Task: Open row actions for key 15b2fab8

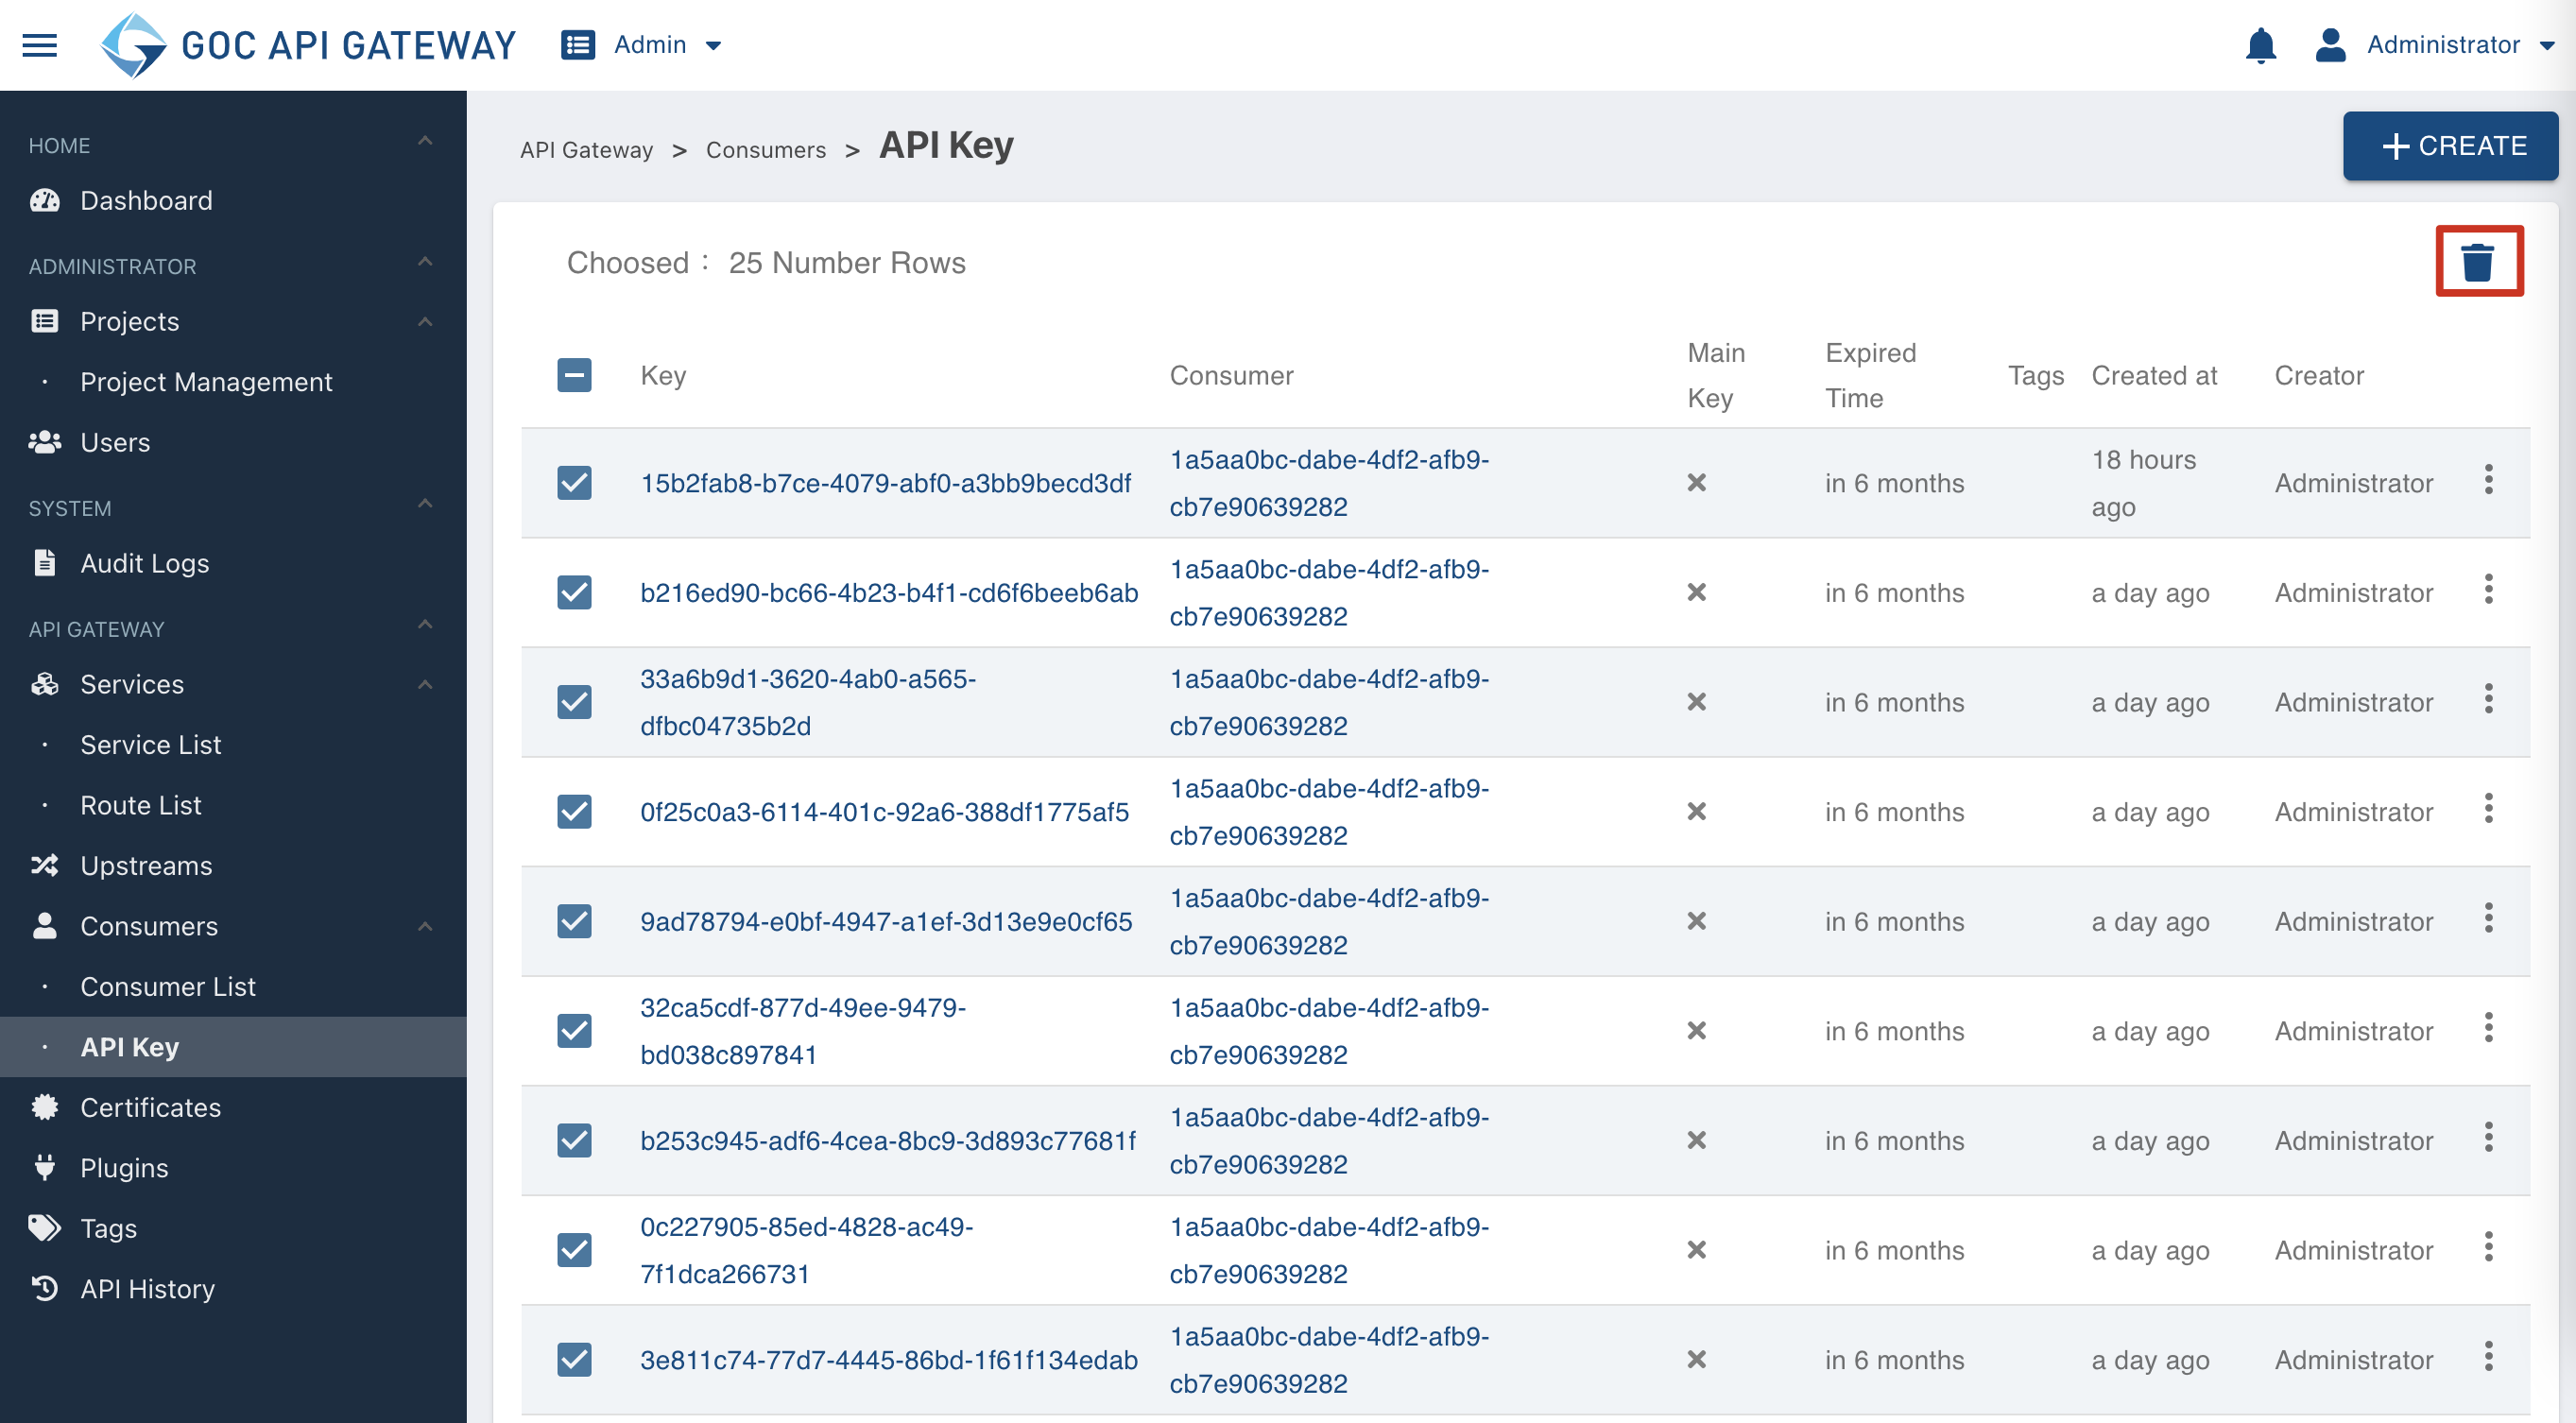Action: 2488,480
